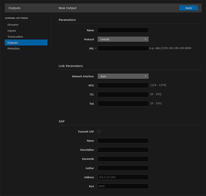Open the Streams settings page

tap(13, 25)
